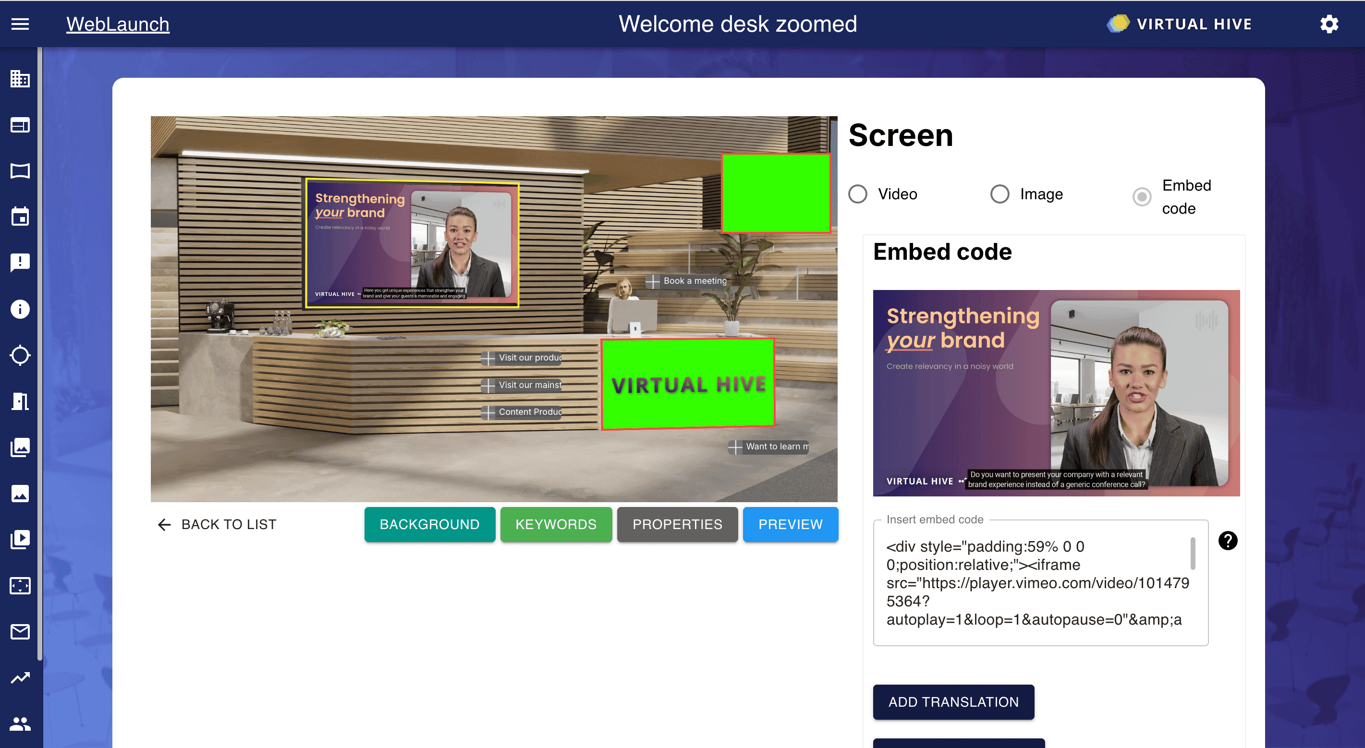Click ADD TRANSLATION button

point(953,702)
